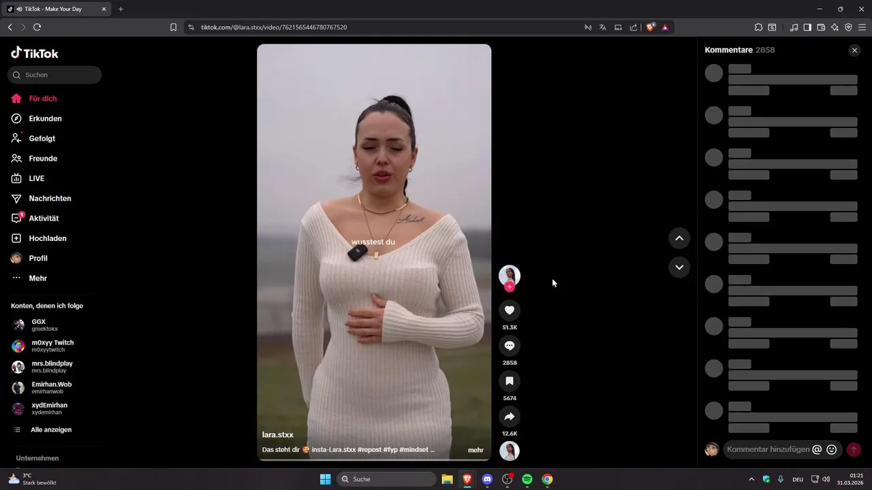Expand video caption with 'mehr'
The height and width of the screenshot is (490, 872).
[x=476, y=450]
